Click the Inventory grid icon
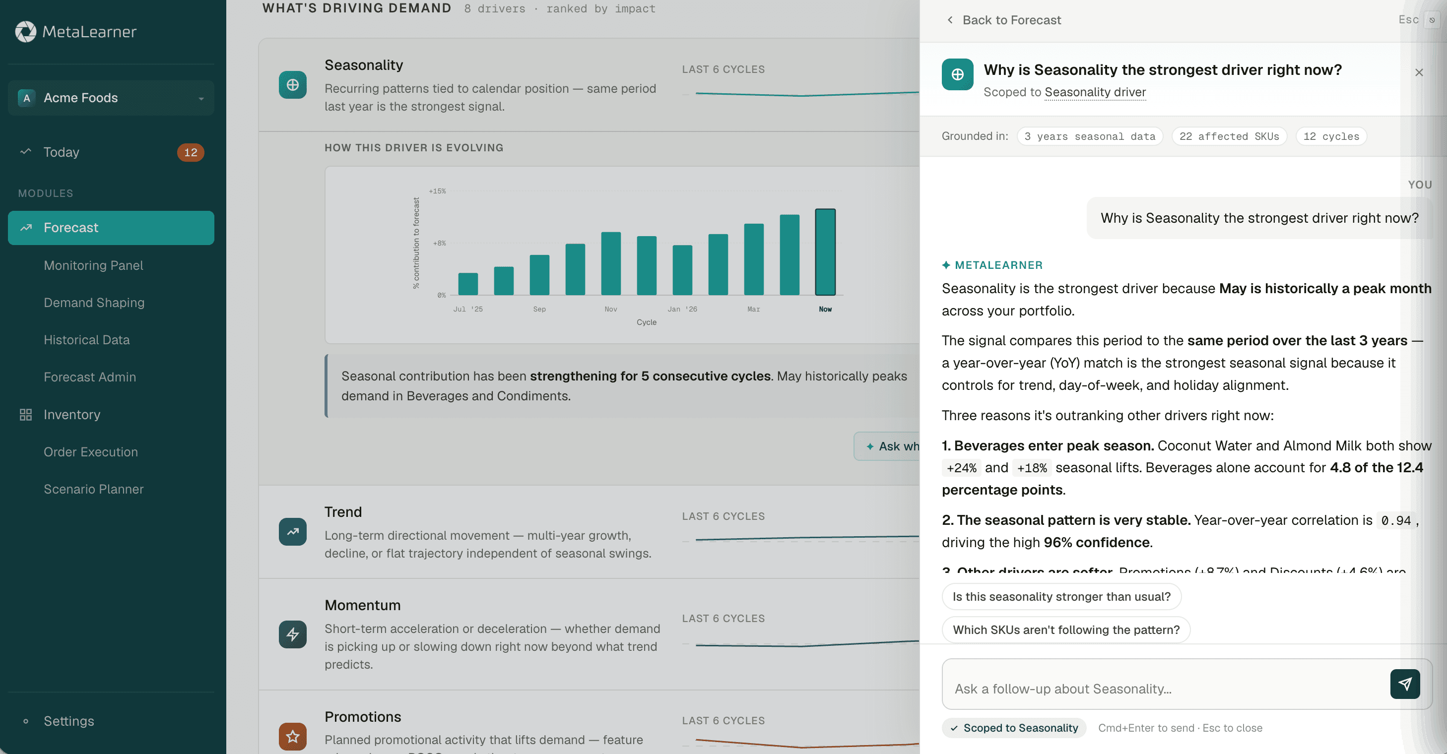 click(26, 414)
